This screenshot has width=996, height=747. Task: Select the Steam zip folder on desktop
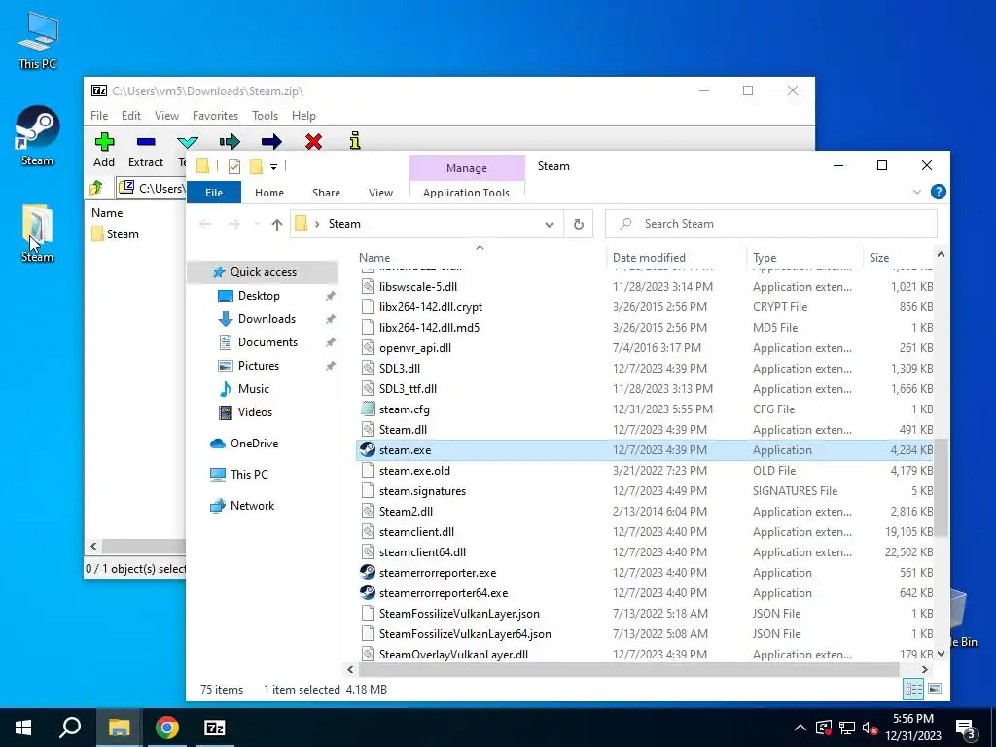pos(38,232)
